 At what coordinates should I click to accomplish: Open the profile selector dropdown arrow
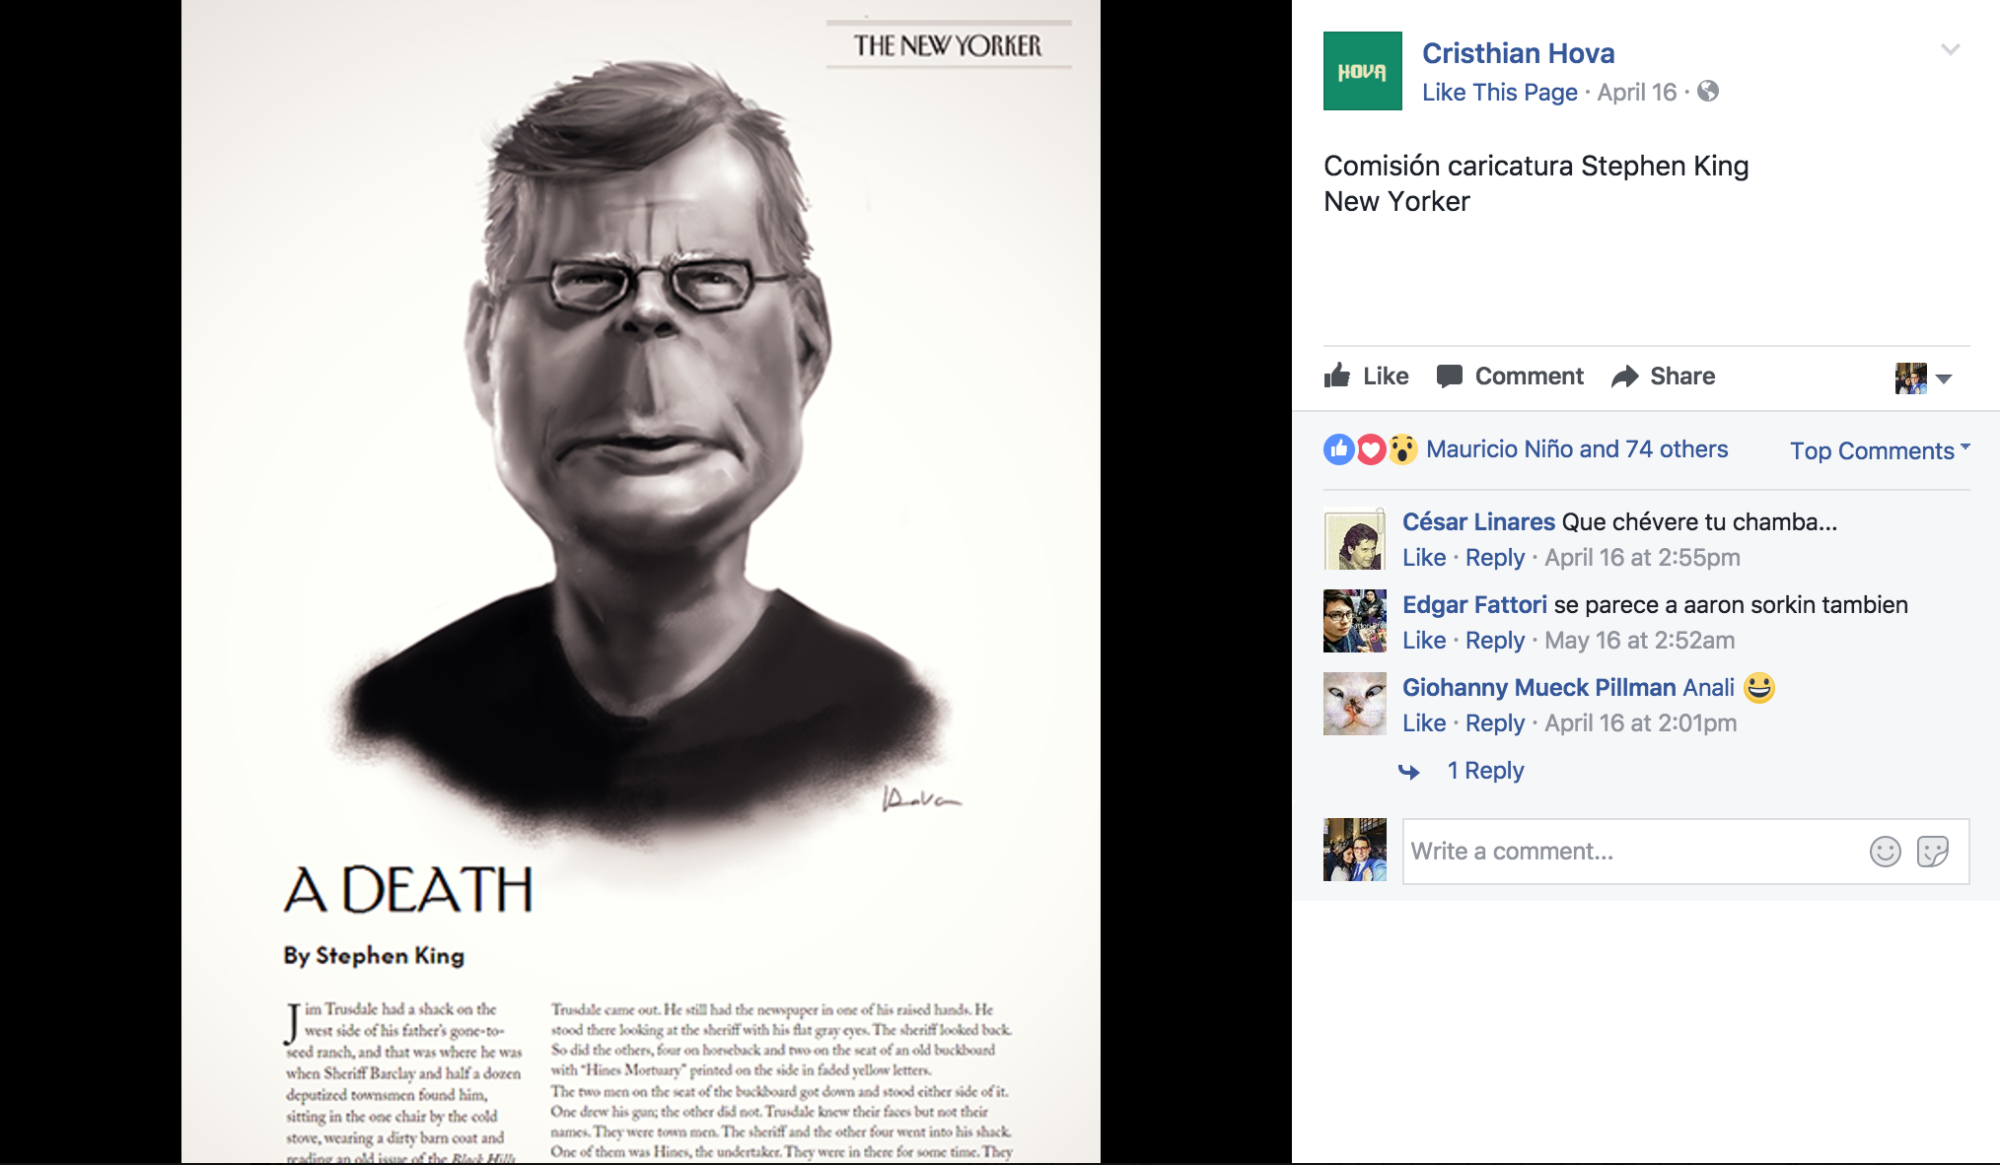(x=1944, y=378)
